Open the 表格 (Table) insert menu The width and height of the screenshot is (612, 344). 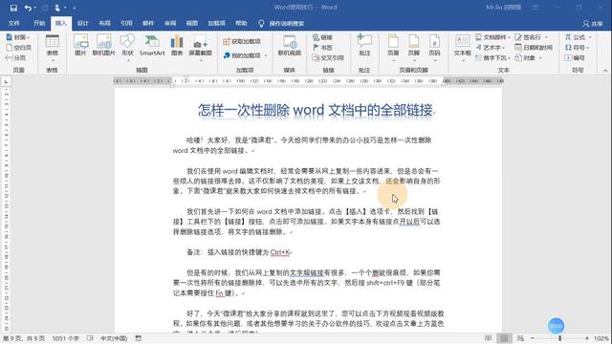click(52, 49)
